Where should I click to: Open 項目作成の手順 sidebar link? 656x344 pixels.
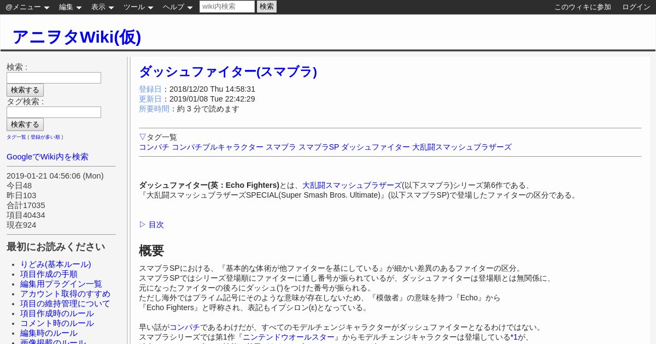coord(49,274)
